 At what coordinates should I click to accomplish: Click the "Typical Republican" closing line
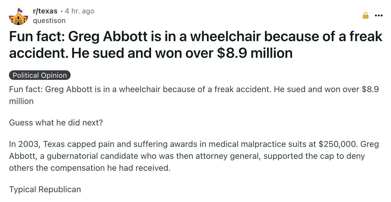coord(45,189)
